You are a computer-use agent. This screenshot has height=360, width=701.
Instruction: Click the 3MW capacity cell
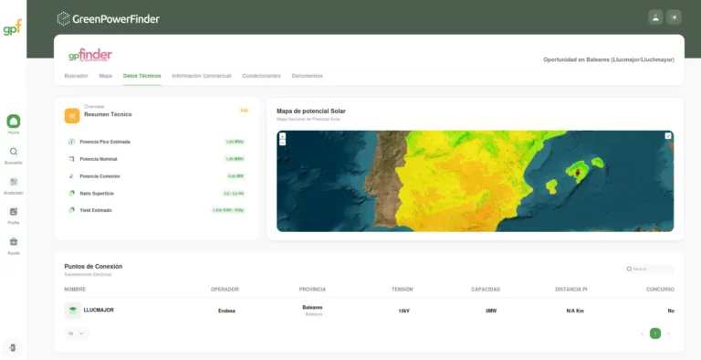pyautogui.click(x=491, y=311)
